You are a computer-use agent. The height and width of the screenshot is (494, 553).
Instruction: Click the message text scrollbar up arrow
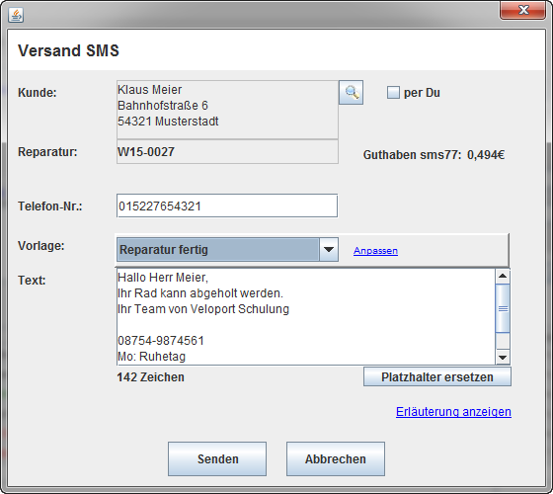point(503,276)
